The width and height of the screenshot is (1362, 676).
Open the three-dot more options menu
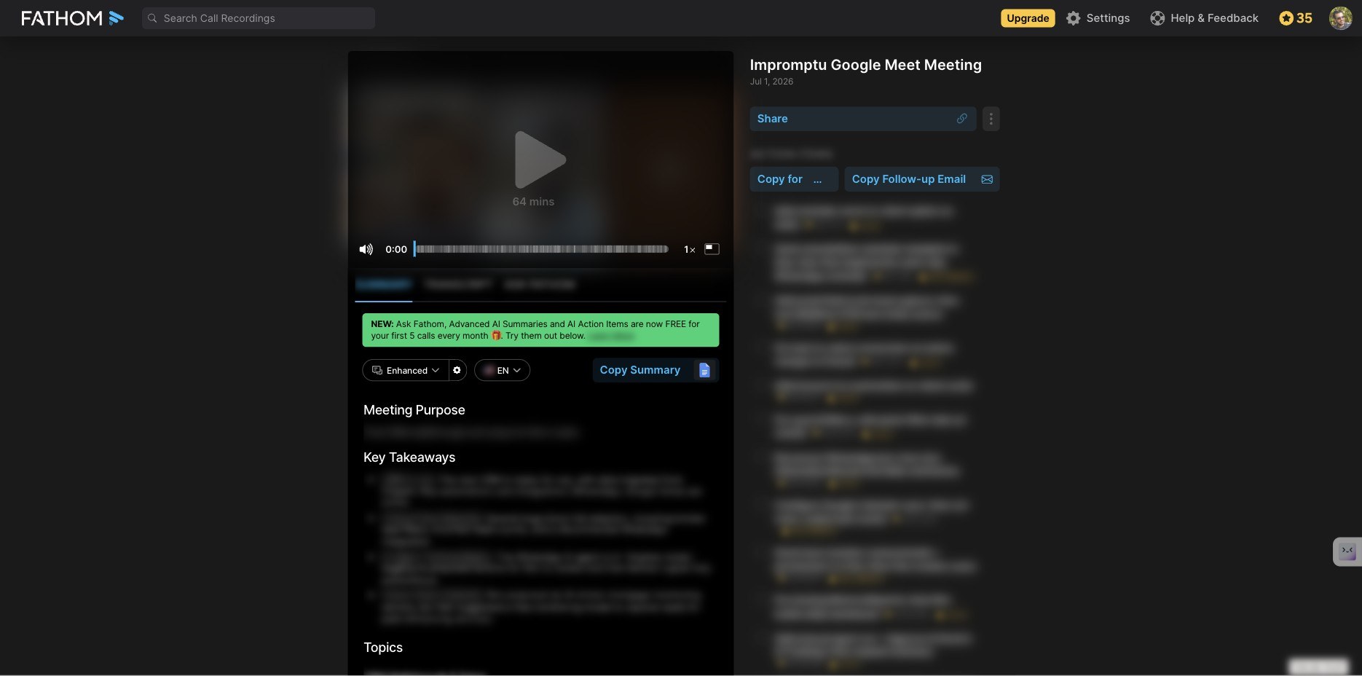coord(991,119)
